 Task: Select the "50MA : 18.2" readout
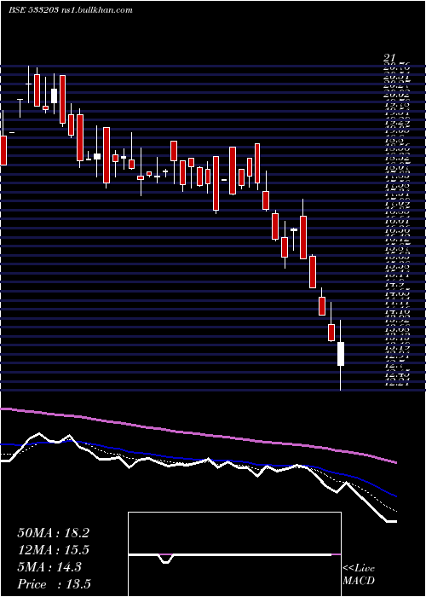pos(53,533)
